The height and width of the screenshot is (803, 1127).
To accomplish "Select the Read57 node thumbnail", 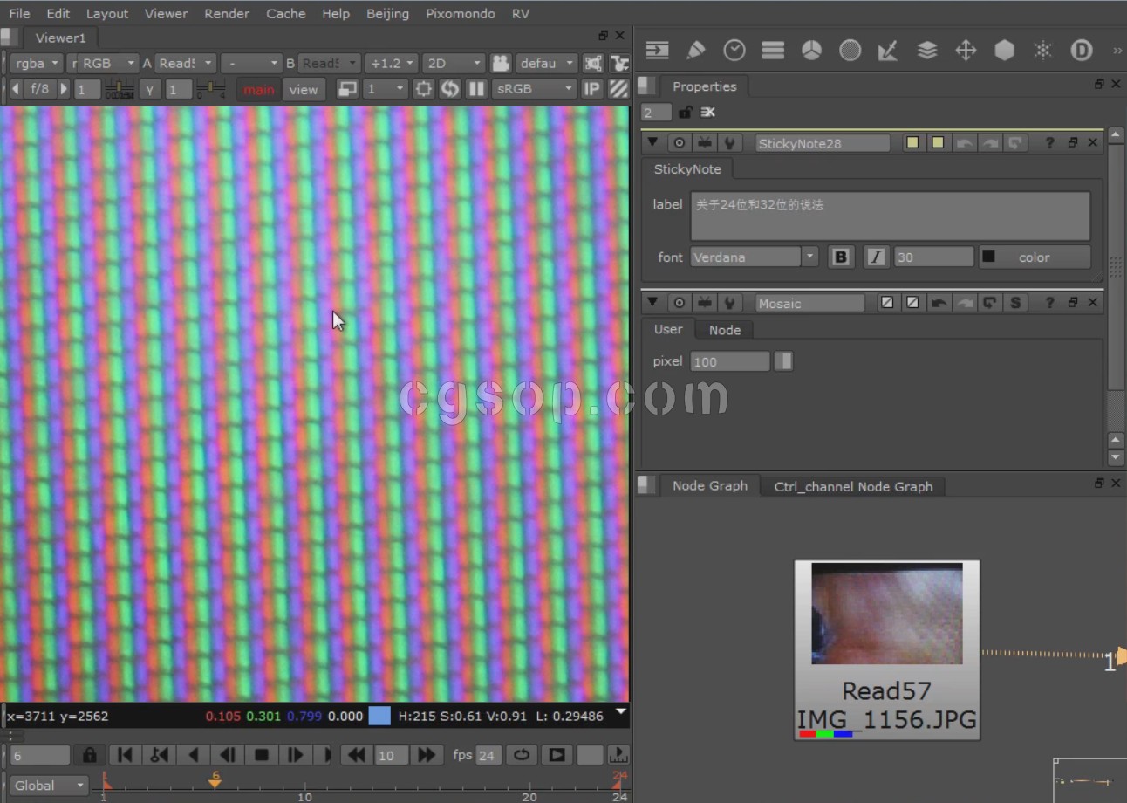I will coord(887,614).
